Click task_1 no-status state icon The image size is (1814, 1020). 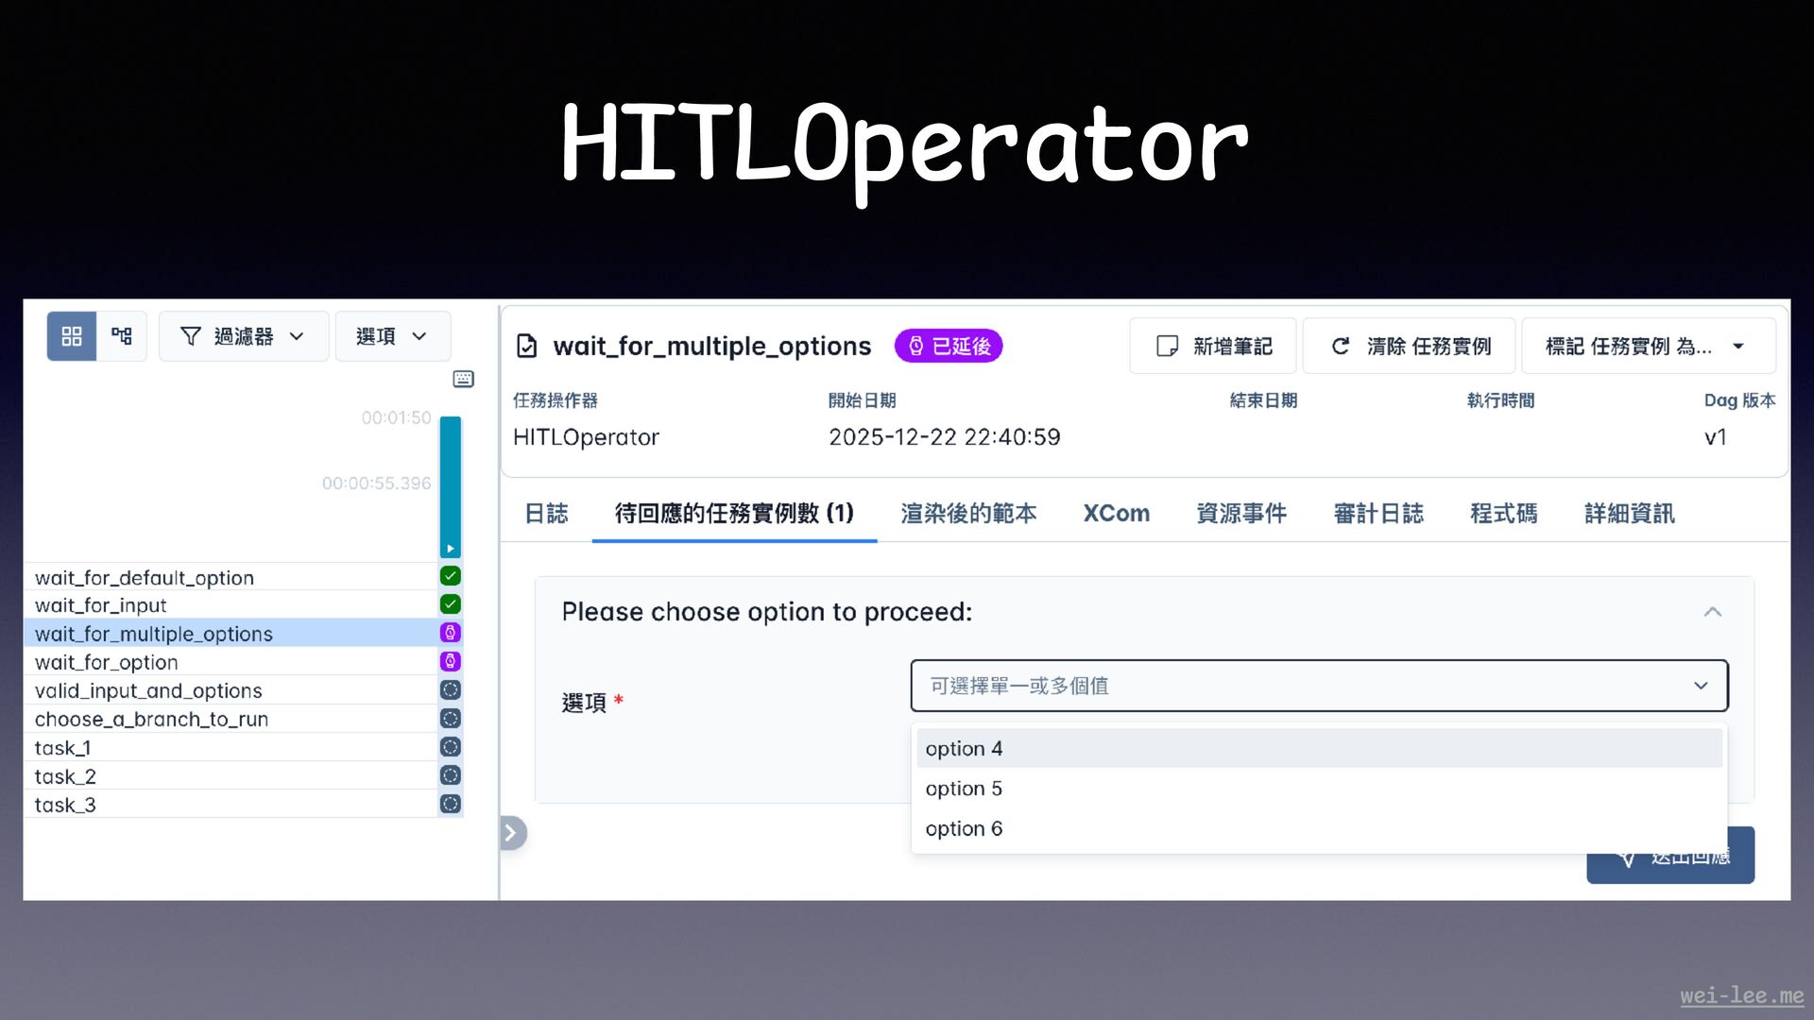(x=451, y=747)
